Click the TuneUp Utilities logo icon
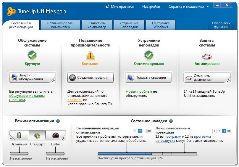Screen dimensions: 239x167 click(11, 12)
